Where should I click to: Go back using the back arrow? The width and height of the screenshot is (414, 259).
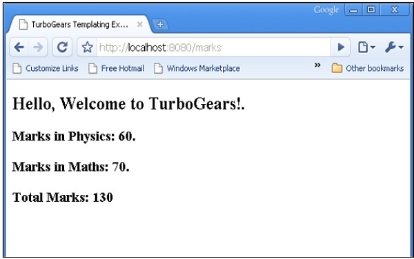[19, 48]
